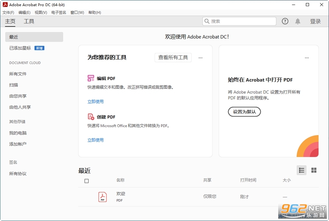This screenshot has width=329, height=221.
Task: Open 扫描 in the sidebar
Action: point(14,85)
